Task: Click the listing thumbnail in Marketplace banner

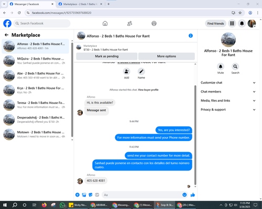Action: 79,48
